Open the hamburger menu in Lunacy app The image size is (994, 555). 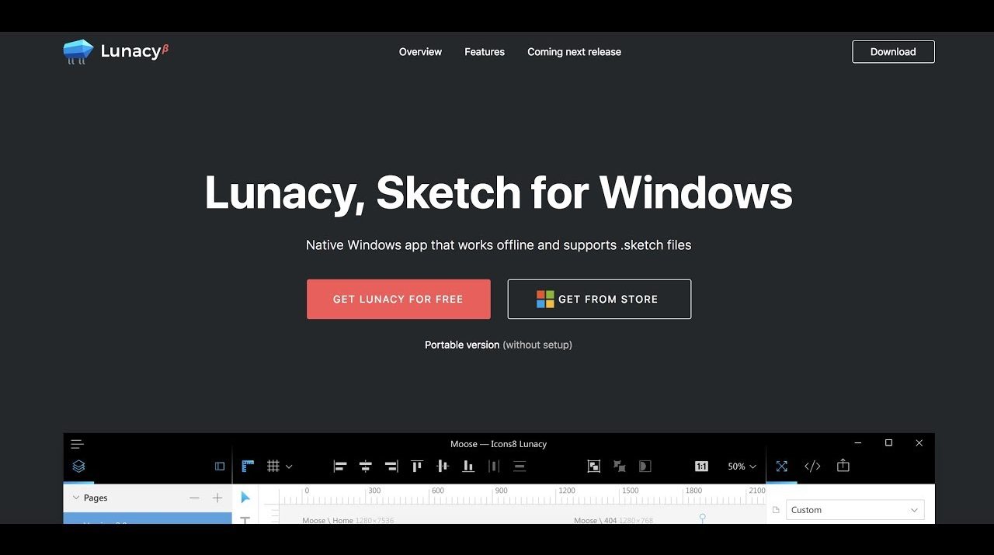[77, 444]
